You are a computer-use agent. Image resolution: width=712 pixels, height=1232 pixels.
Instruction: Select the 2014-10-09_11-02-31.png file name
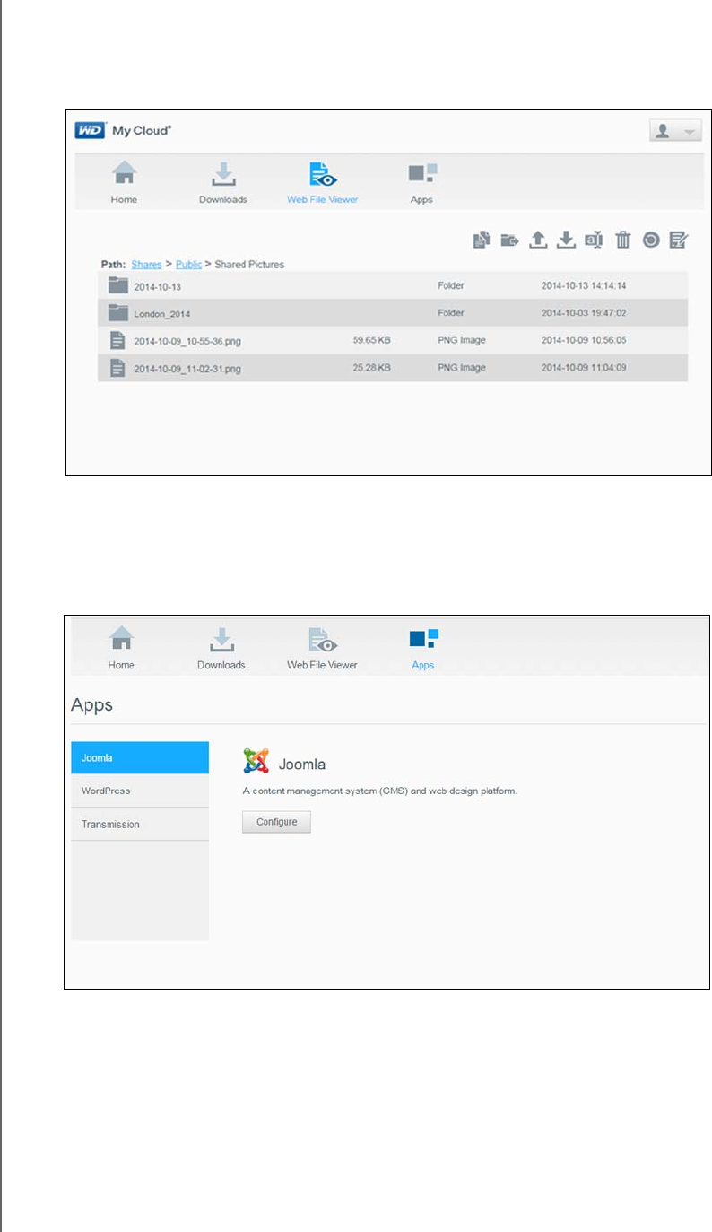(187, 369)
